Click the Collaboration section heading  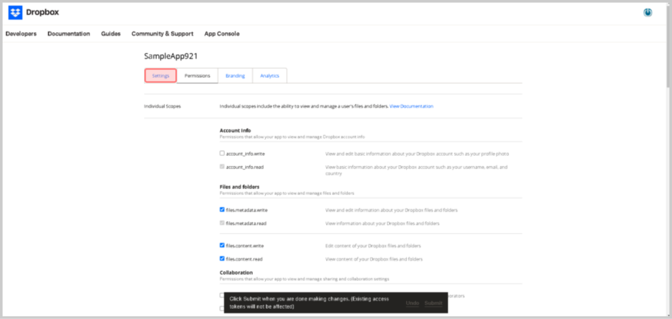(x=236, y=273)
